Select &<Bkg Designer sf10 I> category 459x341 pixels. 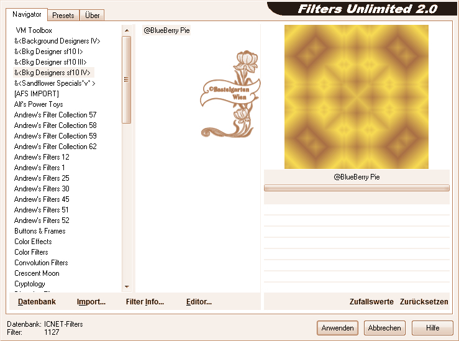click(48, 52)
